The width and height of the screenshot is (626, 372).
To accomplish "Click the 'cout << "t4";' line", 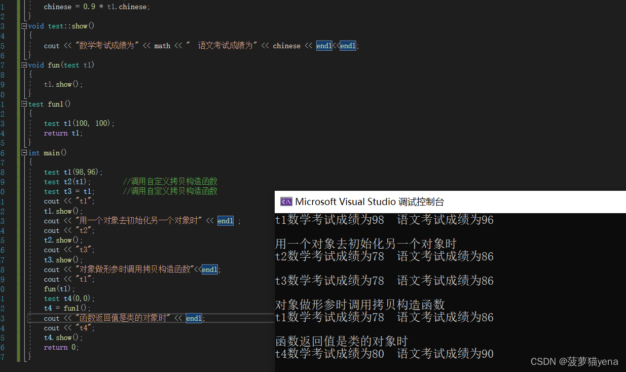I will pyautogui.click(x=69, y=328).
